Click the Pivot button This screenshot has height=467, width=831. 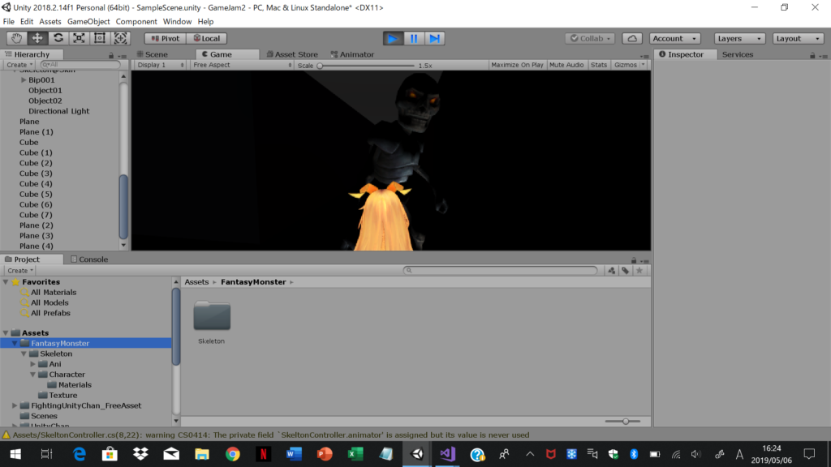pos(166,38)
